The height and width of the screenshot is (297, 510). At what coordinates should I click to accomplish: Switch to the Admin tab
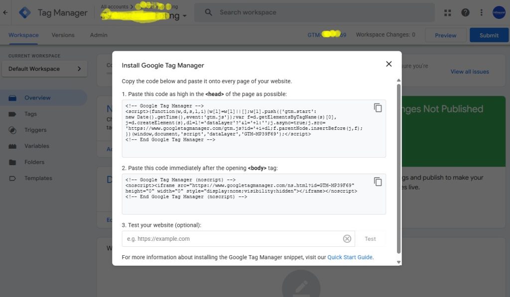pos(98,35)
